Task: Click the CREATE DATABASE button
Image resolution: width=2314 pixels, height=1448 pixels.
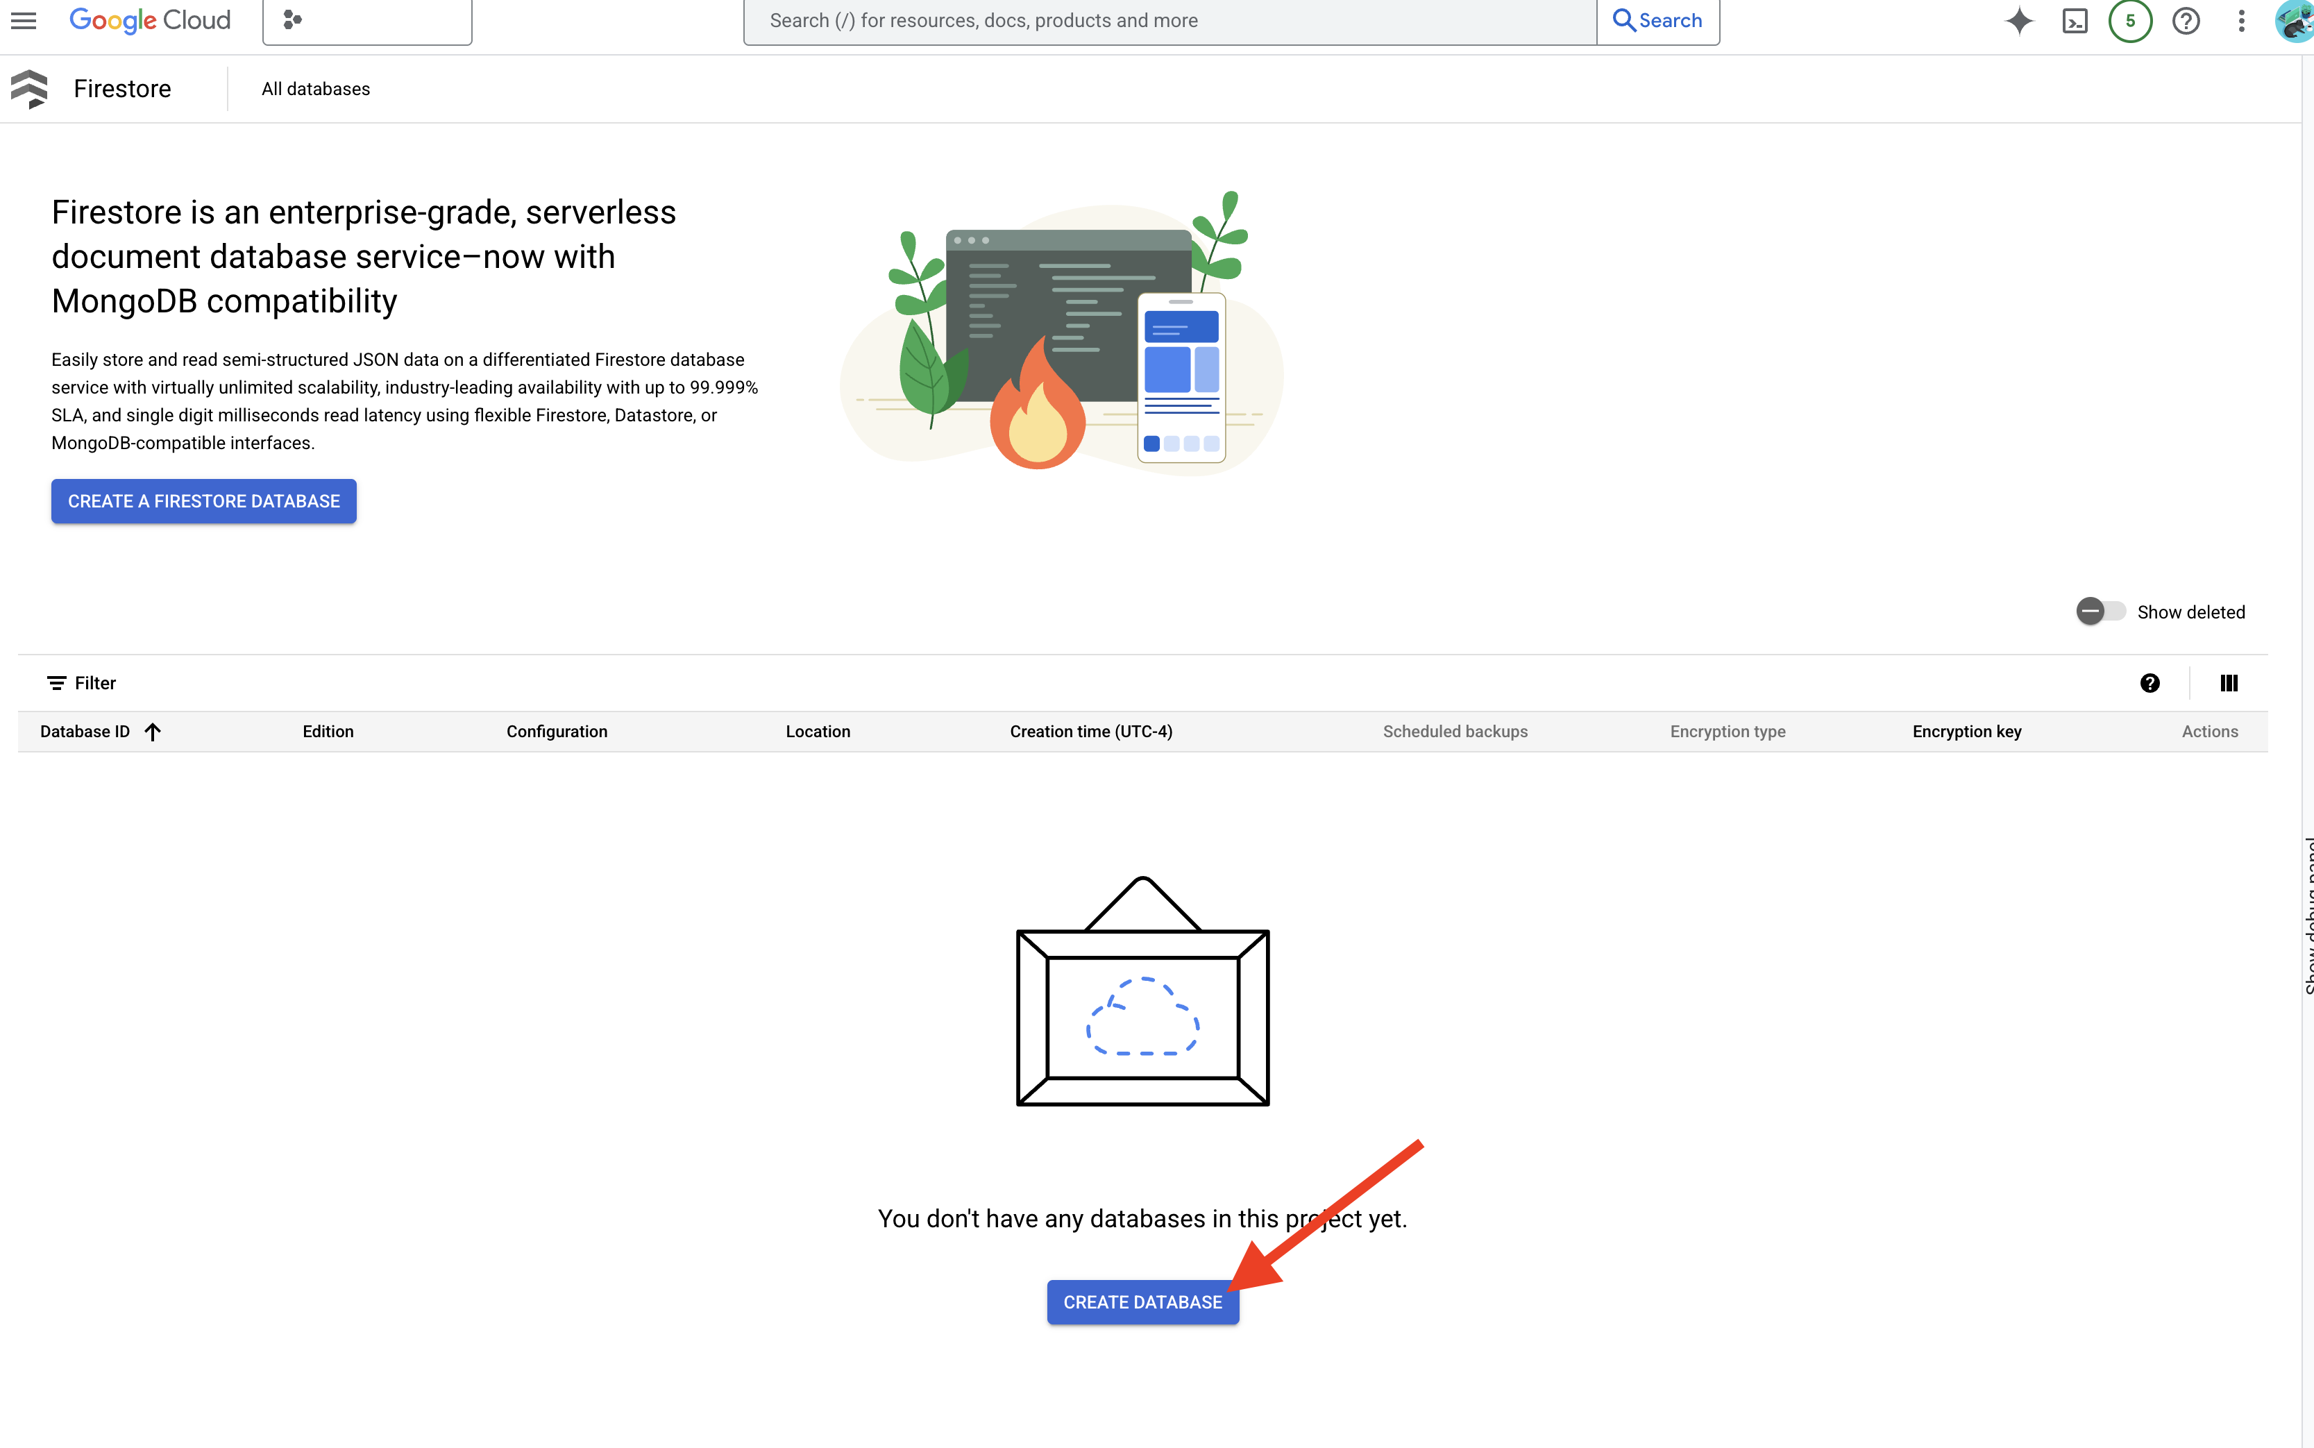Action: click(1142, 1302)
